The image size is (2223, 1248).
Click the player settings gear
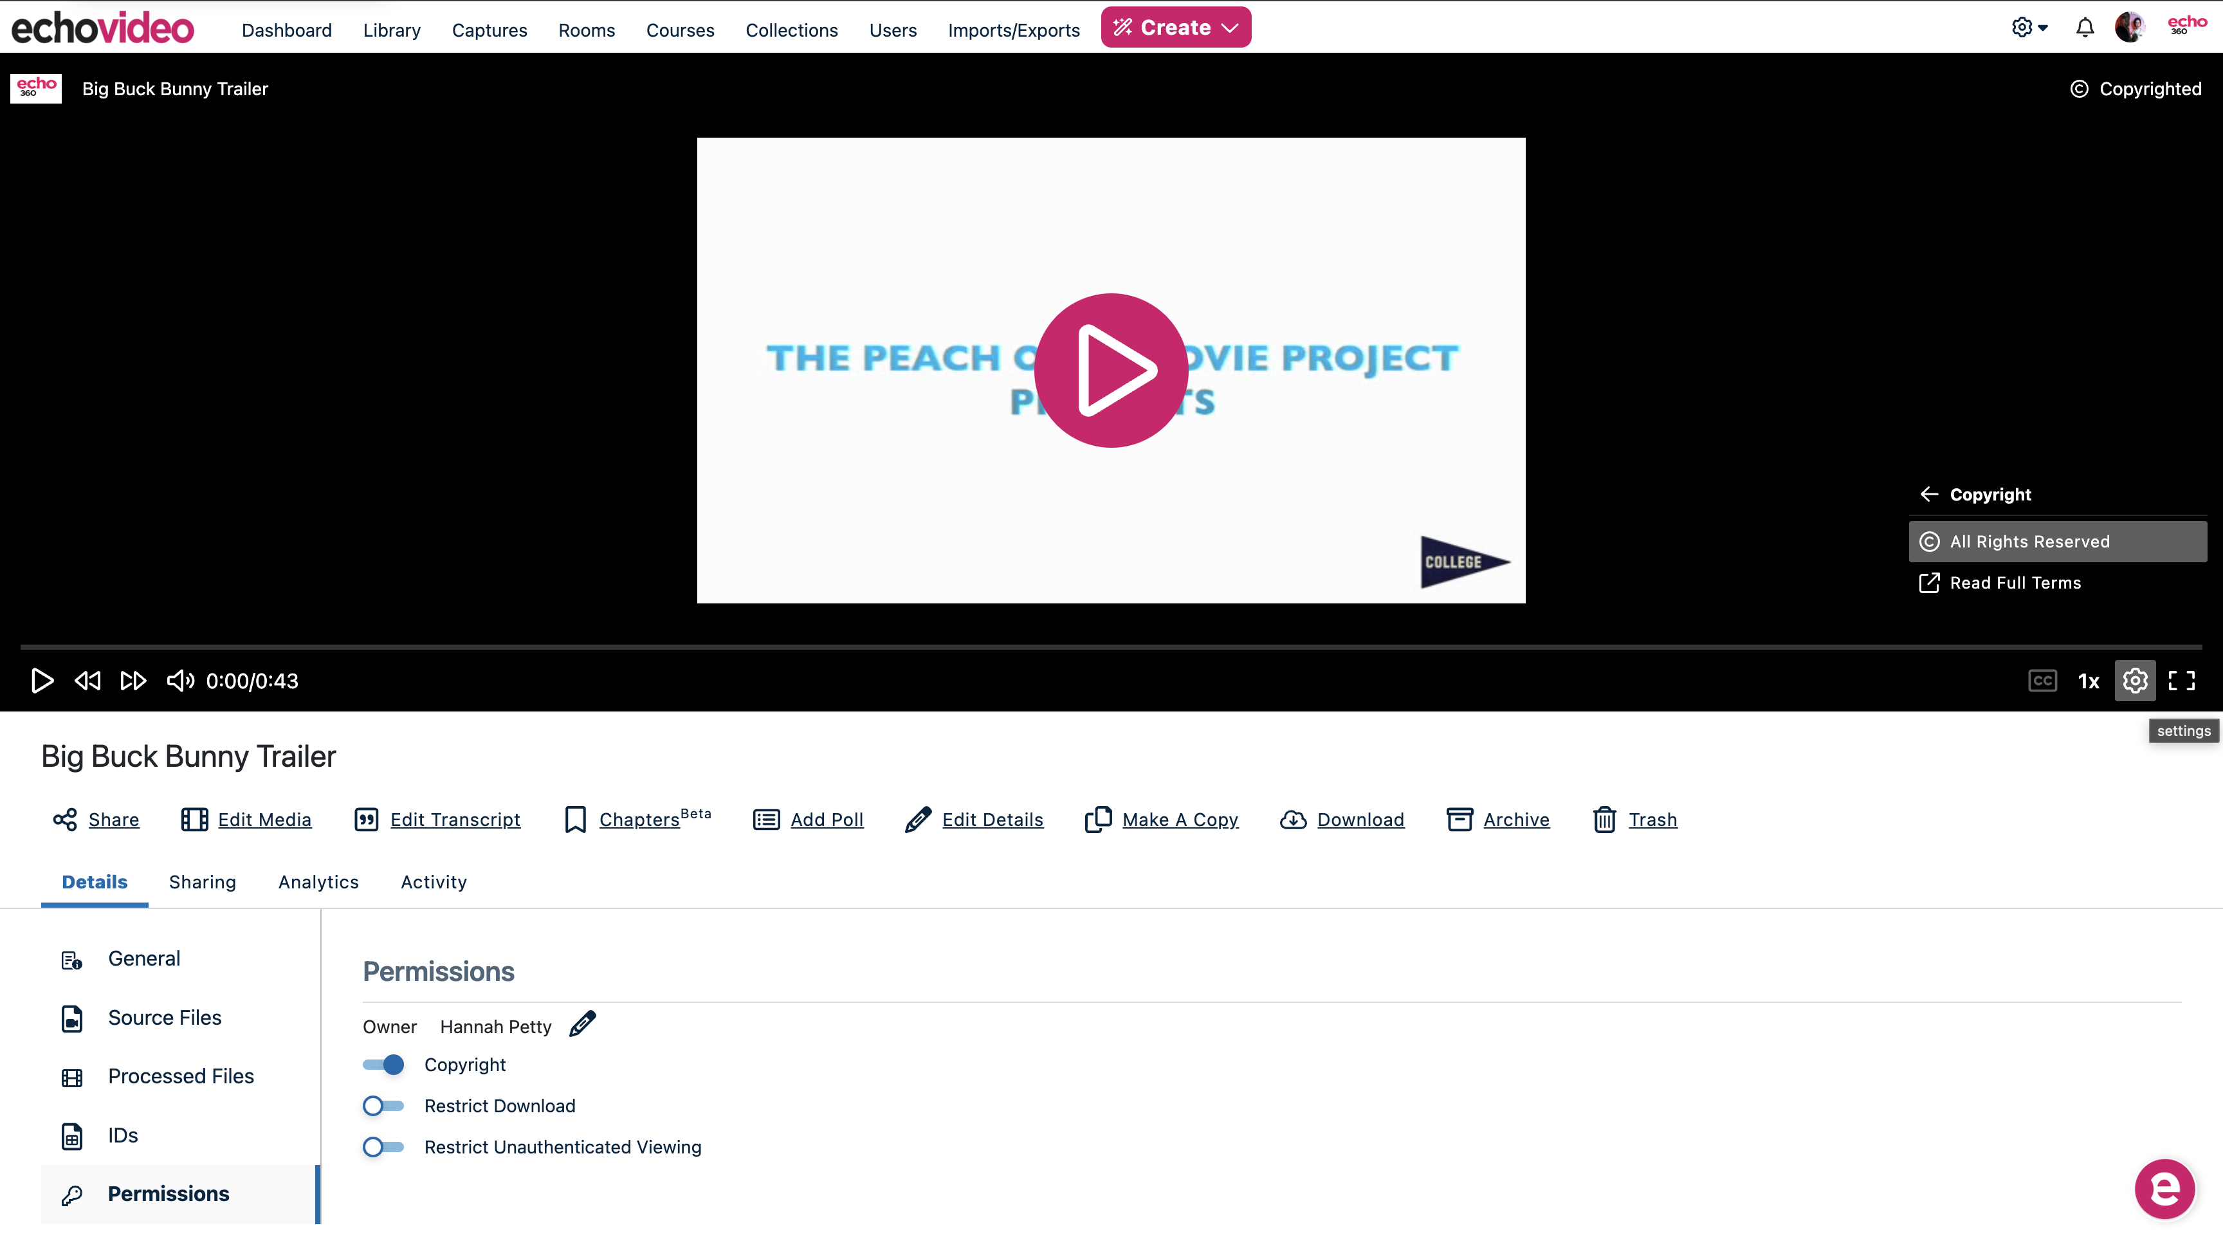tap(2135, 681)
